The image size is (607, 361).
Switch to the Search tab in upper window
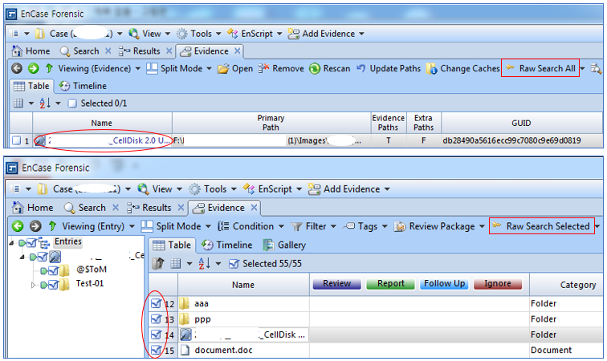(x=79, y=51)
